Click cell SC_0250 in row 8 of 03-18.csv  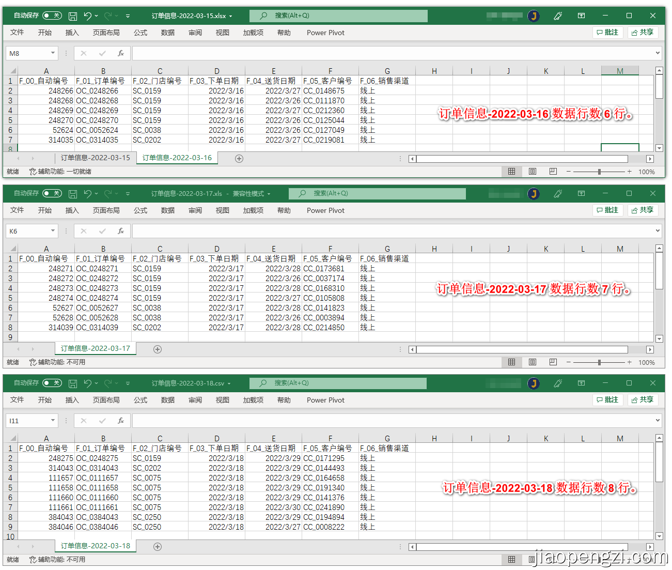click(160, 517)
